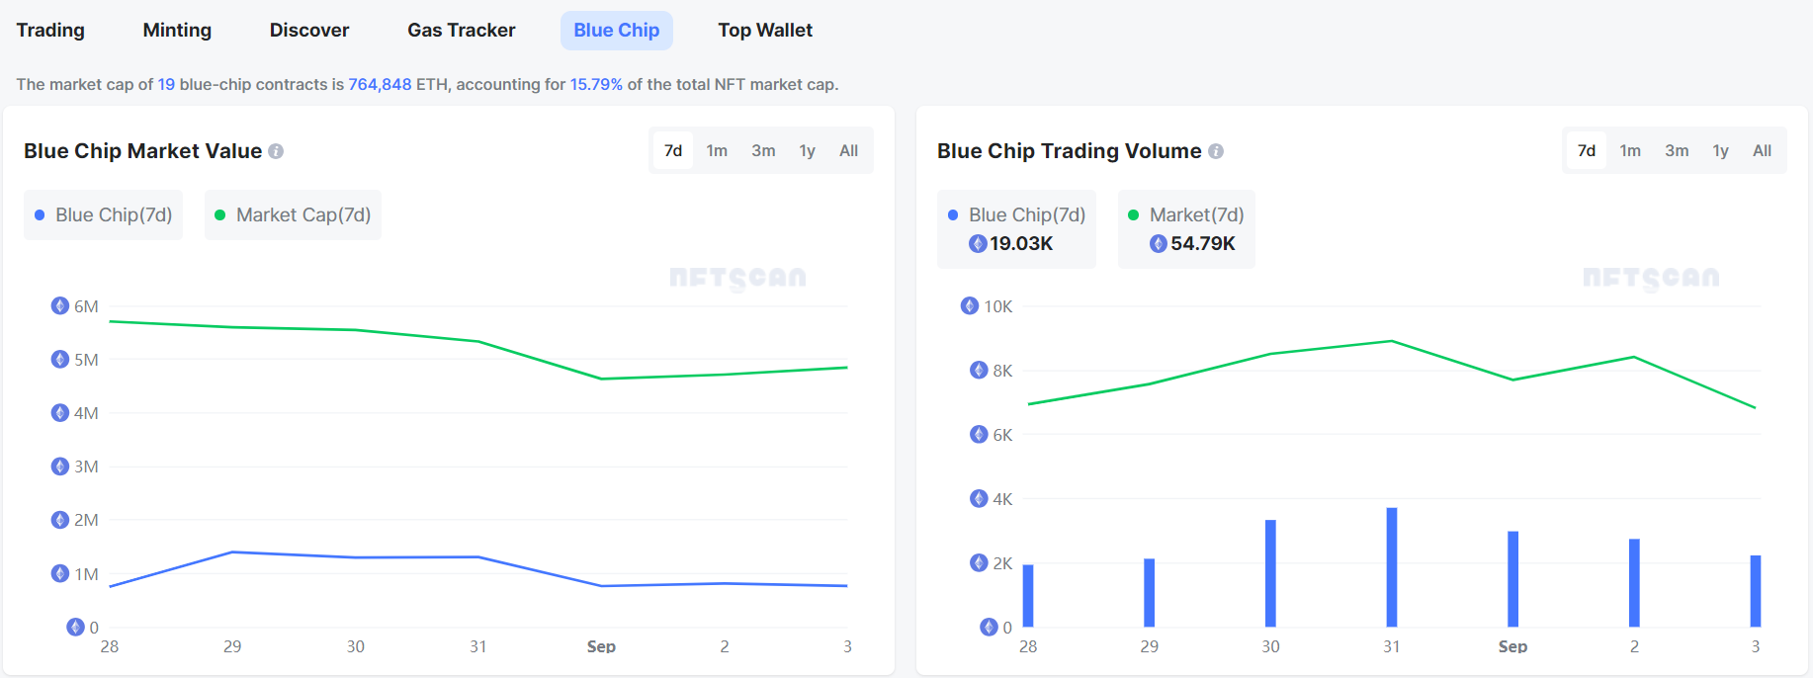Select All range for Blue Chip Trading Volume

pos(1762,151)
